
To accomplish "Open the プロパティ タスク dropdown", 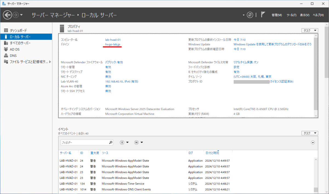I will click(x=310, y=30).
